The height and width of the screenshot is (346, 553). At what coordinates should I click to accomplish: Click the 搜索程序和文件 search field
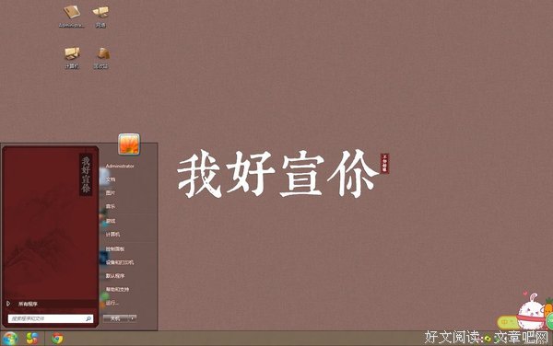[51, 318]
